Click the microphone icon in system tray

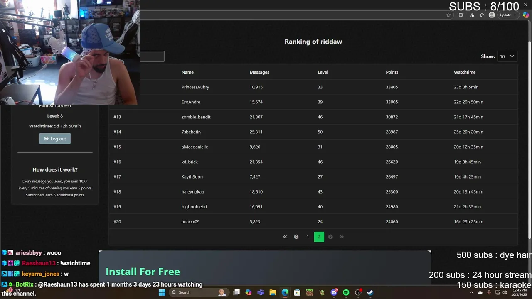489,292
